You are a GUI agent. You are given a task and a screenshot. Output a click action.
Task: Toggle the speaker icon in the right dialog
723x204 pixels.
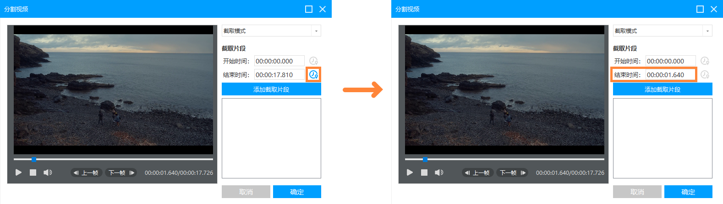click(439, 173)
